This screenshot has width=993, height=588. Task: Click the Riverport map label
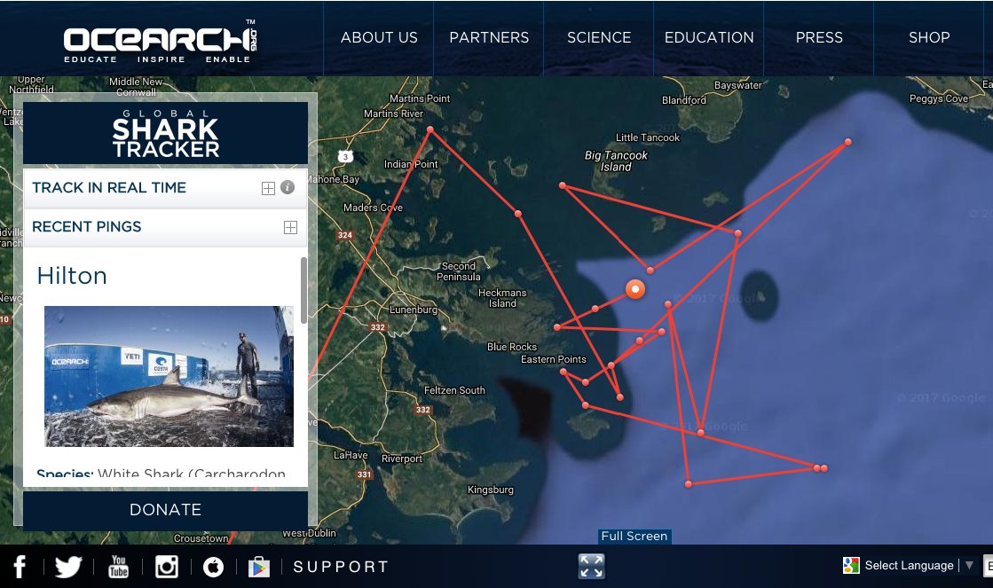coord(401,459)
